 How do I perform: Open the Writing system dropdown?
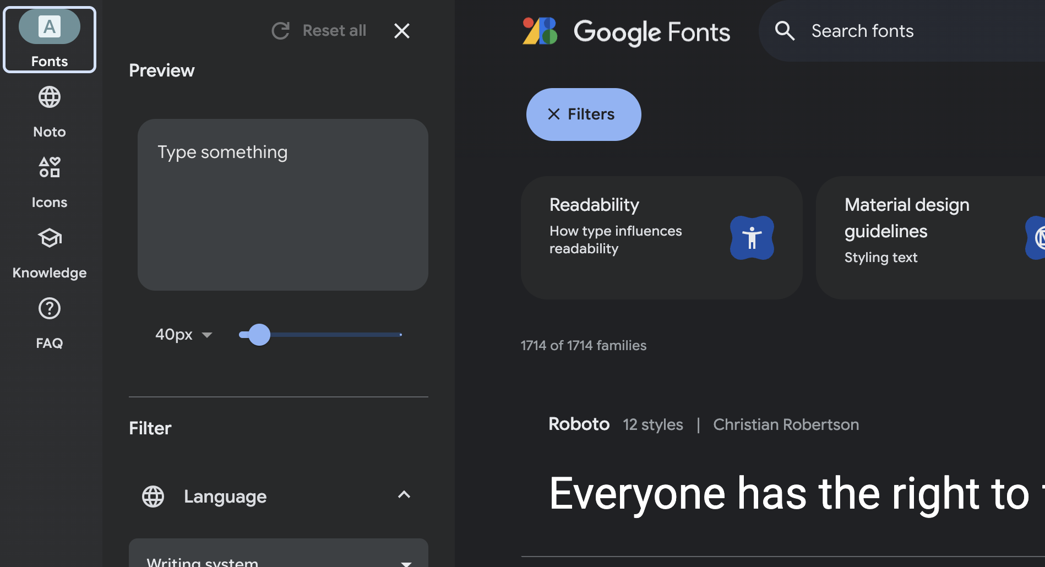tap(279, 553)
